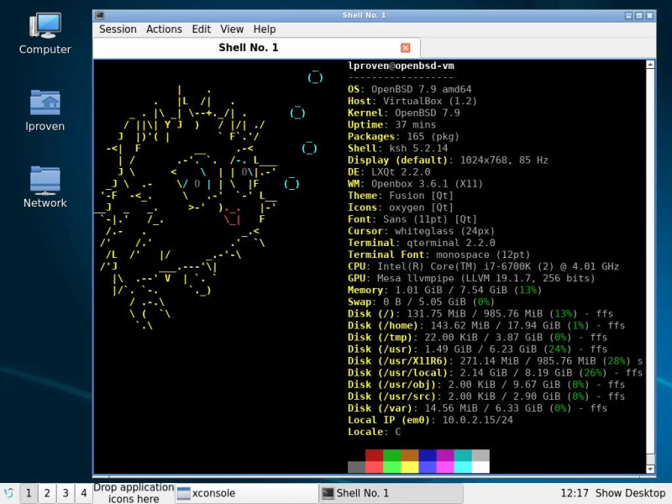This screenshot has width=672, height=504.
Task: Click the 12:17 panel clock
Action: [x=575, y=493]
